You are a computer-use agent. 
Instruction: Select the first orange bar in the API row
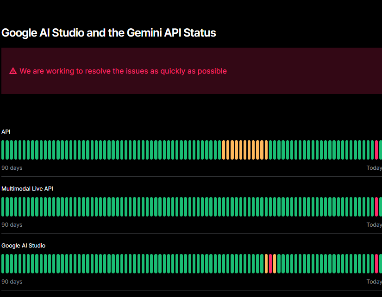pos(224,150)
